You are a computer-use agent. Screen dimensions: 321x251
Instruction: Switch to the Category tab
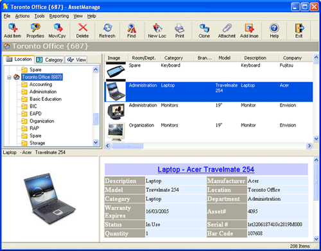[x=49, y=60]
